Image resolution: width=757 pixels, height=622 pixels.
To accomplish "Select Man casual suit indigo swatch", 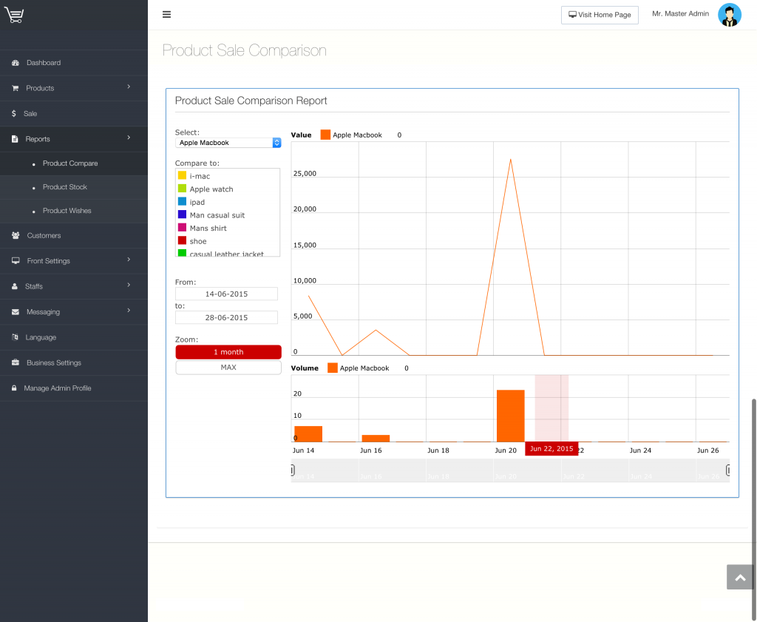I will tap(182, 214).
